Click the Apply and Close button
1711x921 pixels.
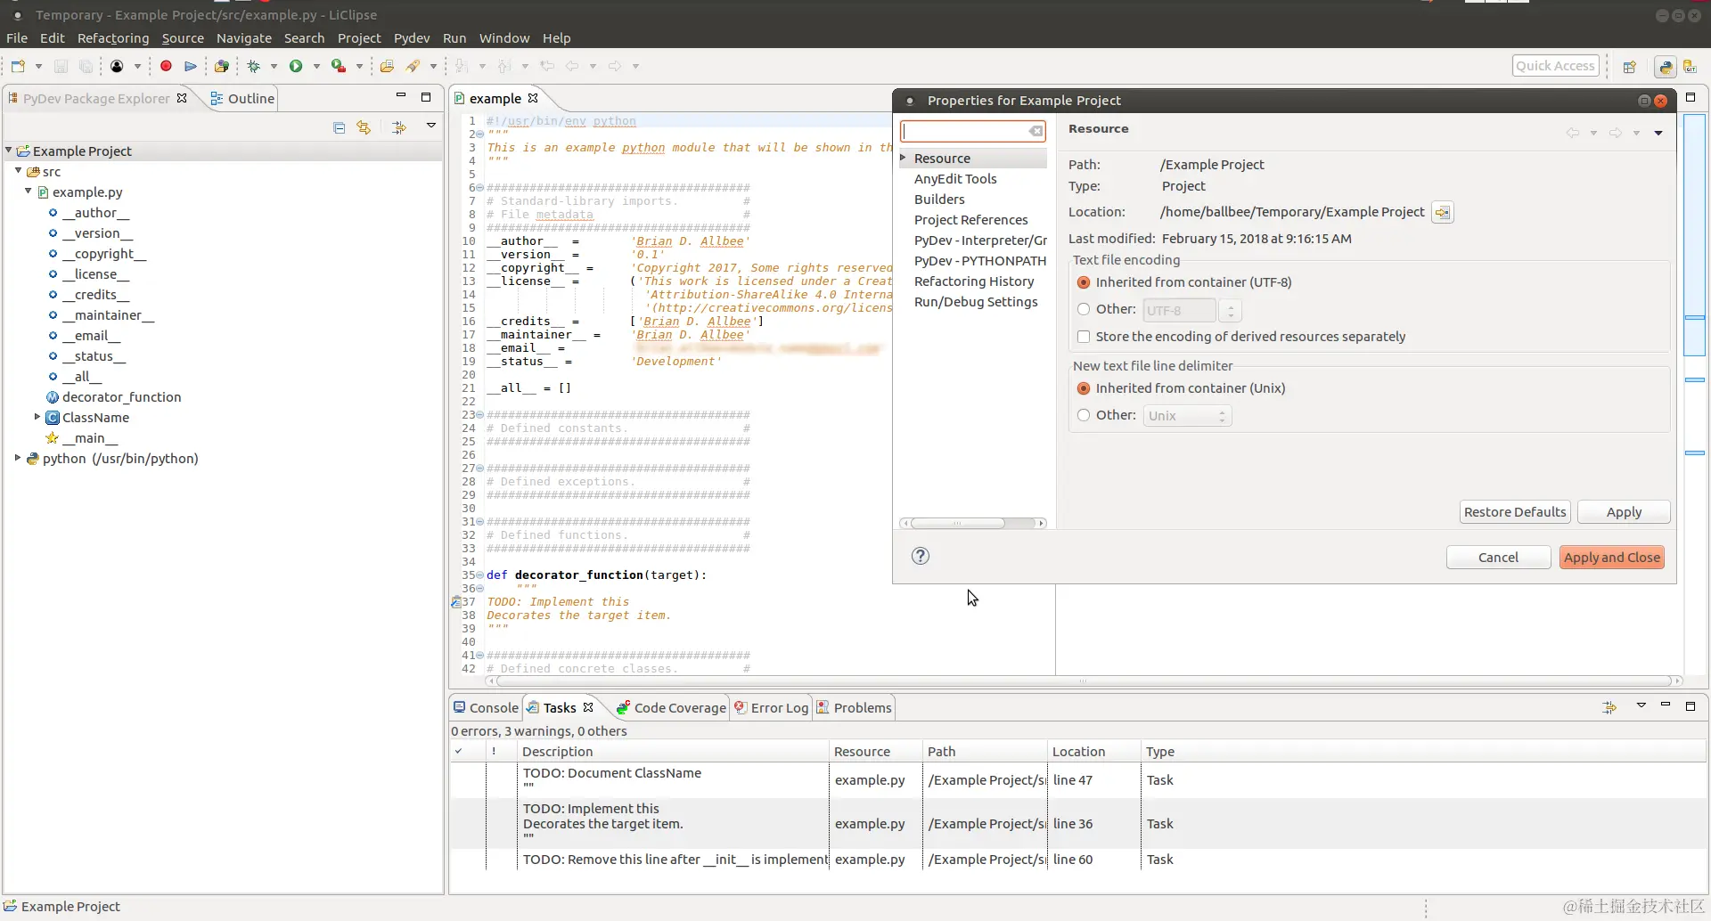(x=1612, y=558)
